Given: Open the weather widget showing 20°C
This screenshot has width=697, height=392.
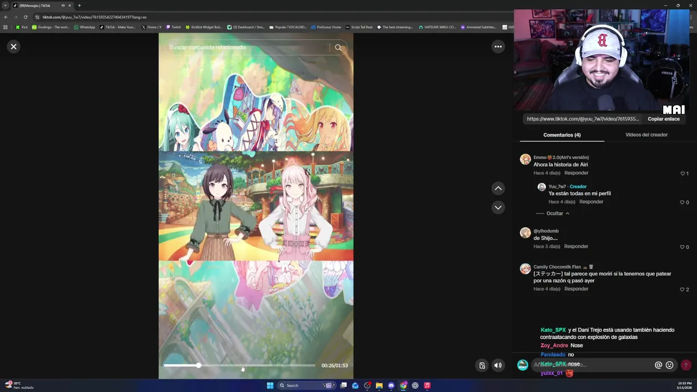Looking at the screenshot, I should coord(20,385).
